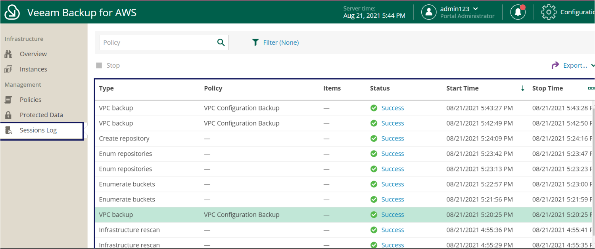Click the magnifier icon in the Policy search
Image resolution: width=595 pixels, height=249 pixels.
221,43
